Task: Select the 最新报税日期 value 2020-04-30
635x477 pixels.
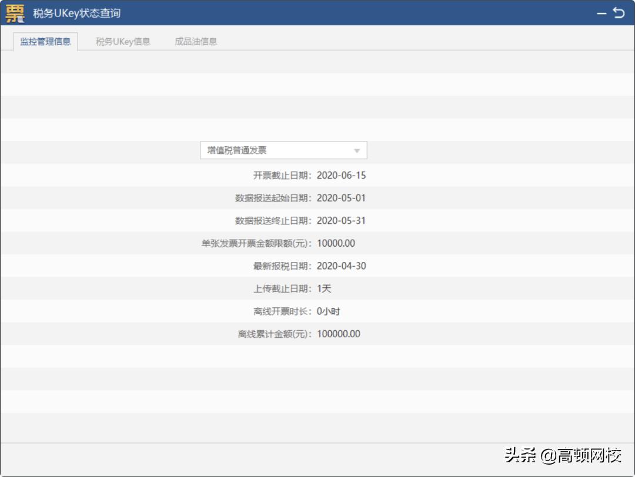Action: pyautogui.click(x=341, y=266)
